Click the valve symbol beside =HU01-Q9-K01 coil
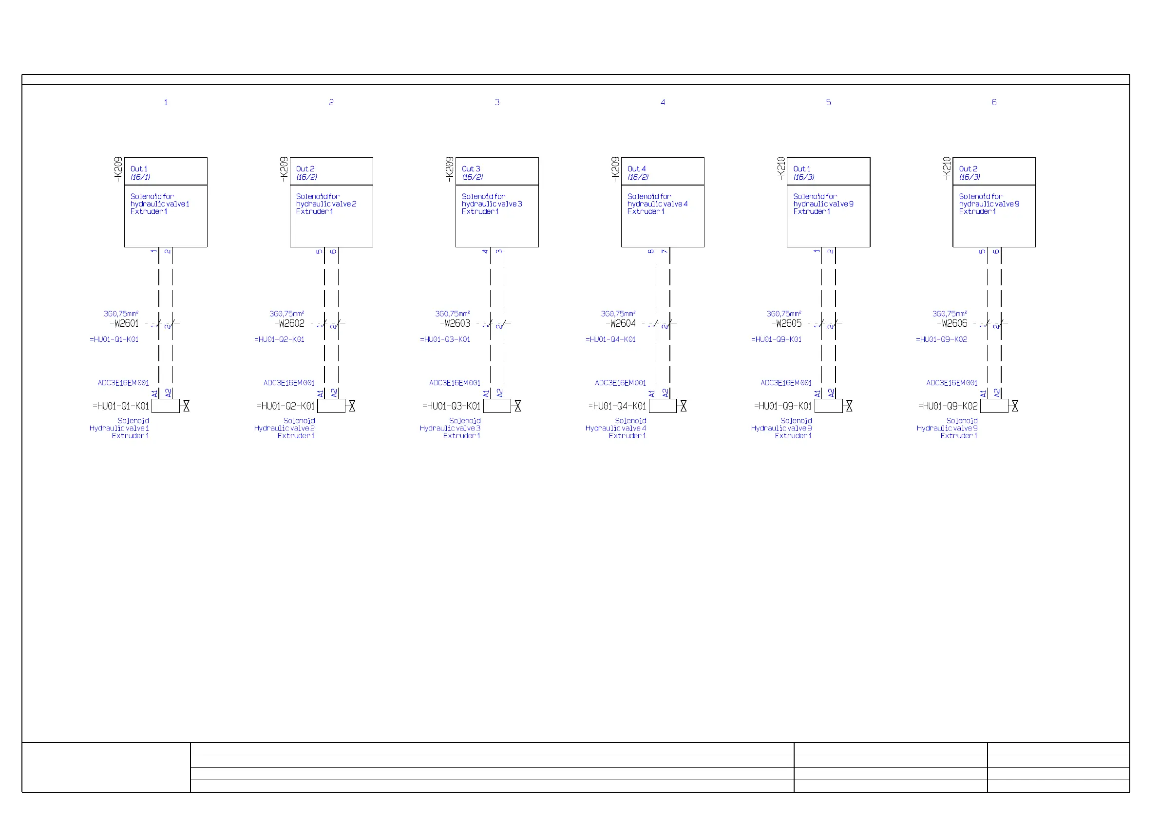 point(849,406)
